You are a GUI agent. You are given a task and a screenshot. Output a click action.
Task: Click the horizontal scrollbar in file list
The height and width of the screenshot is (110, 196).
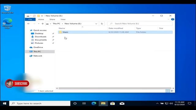[x=115, y=88]
